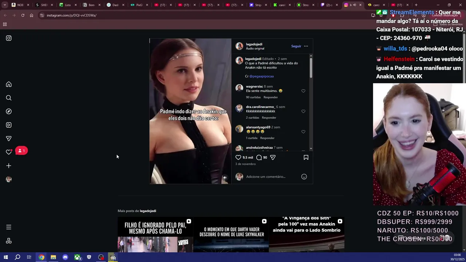Go back with browser back arrow
Screen dimensions: 466x262
tap(5, 15)
